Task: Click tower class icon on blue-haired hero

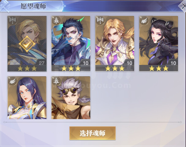Action: [56, 20]
